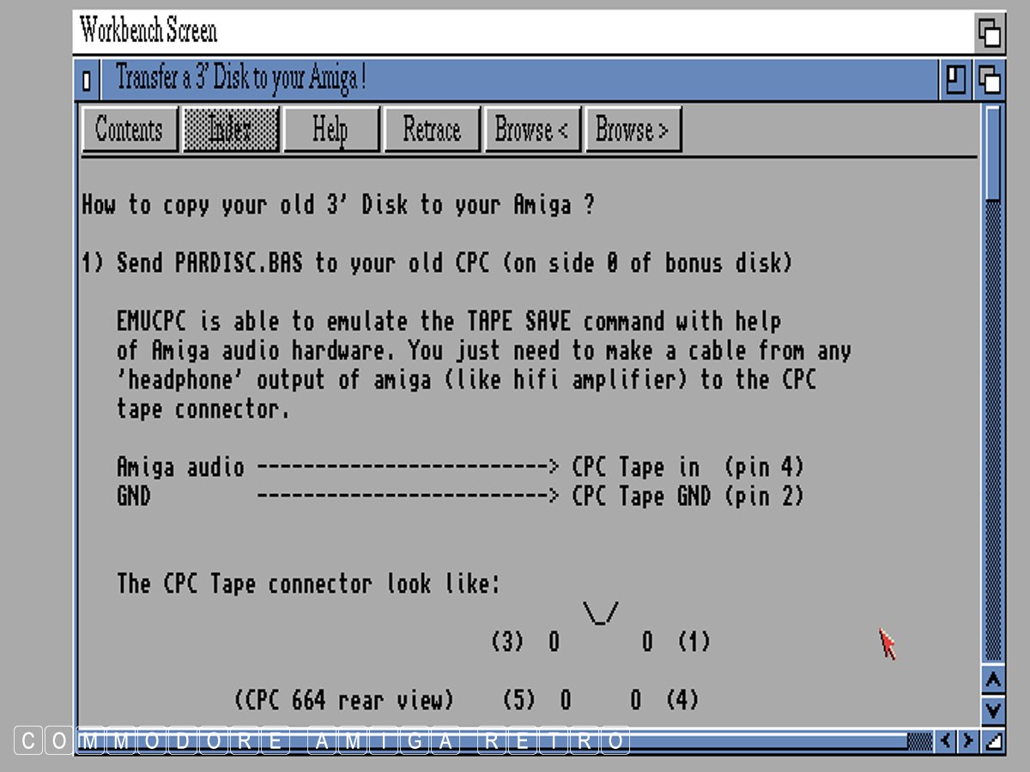The image size is (1030, 772).
Task: Click the guide window's depth gadget
Action: point(989,80)
